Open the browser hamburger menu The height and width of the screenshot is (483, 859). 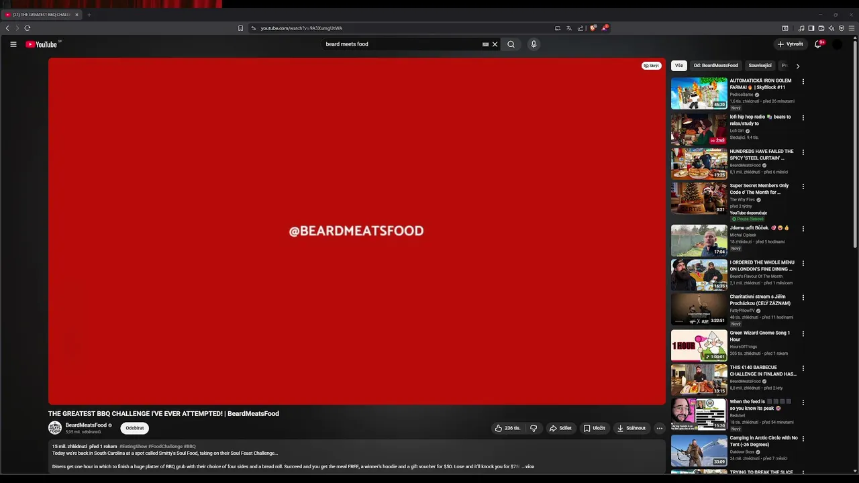click(x=852, y=28)
